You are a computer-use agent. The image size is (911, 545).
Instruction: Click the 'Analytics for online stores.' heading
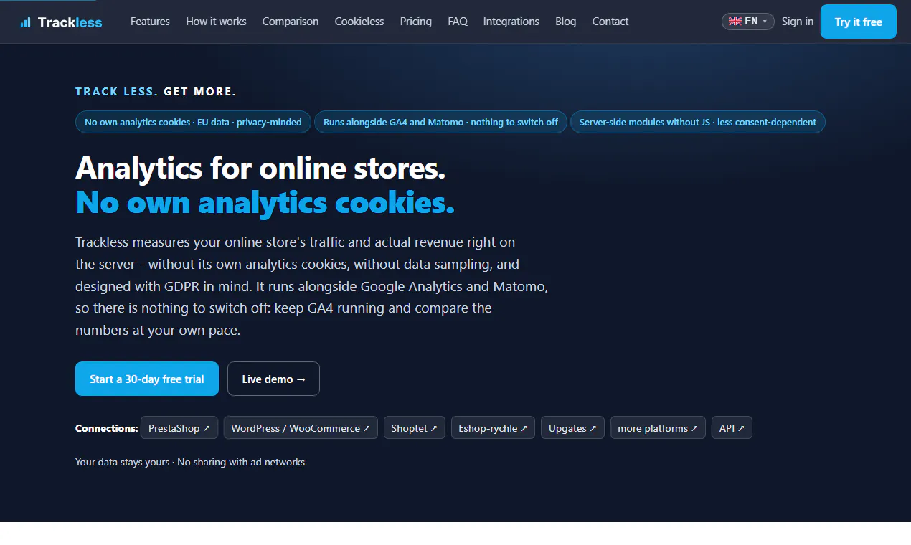260,168
